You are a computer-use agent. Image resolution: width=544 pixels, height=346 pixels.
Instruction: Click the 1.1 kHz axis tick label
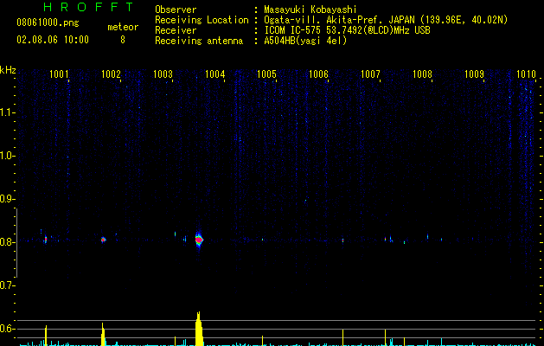(7, 112)
